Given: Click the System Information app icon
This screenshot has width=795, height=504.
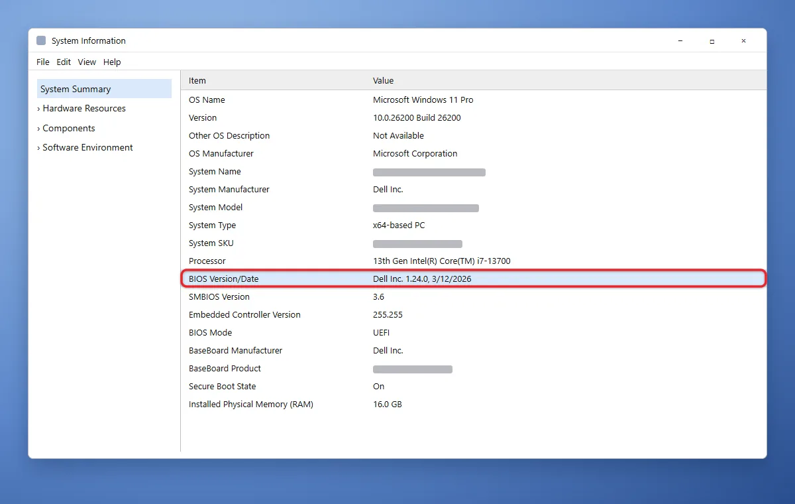Looking at the screenshot, I should point(41,40).
